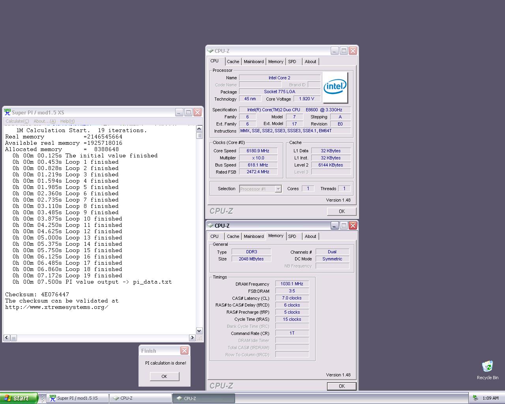
Task: Select Mainboard tab in top CPU-Z window
Action: pyautogui.click(x=254, y=62)
